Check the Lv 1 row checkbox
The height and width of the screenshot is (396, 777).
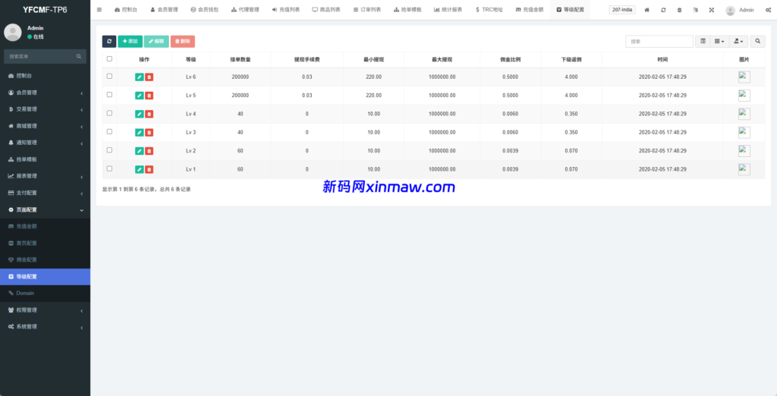[109, 168]
